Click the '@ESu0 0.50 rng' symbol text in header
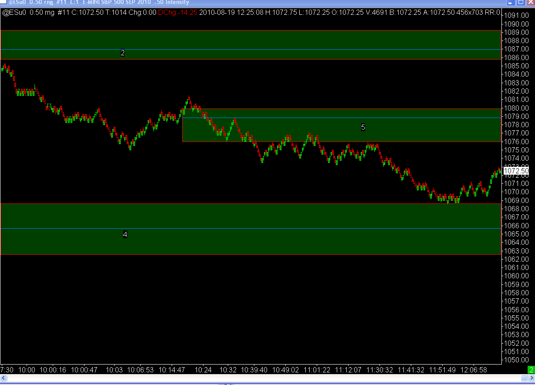The image size is (535, 385). pos(29,13)
